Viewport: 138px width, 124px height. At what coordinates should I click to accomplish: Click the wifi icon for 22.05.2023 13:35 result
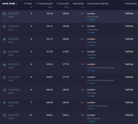click(4, 52)
